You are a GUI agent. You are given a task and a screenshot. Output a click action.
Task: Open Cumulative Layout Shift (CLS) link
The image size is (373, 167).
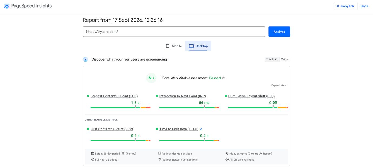(251, 96)
